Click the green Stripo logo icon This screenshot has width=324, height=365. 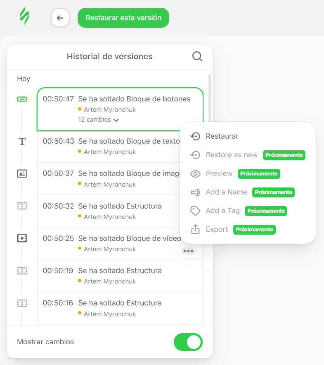point(24,16)
